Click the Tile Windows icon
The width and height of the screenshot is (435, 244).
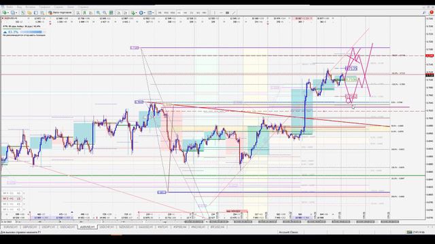coord(111,13)
